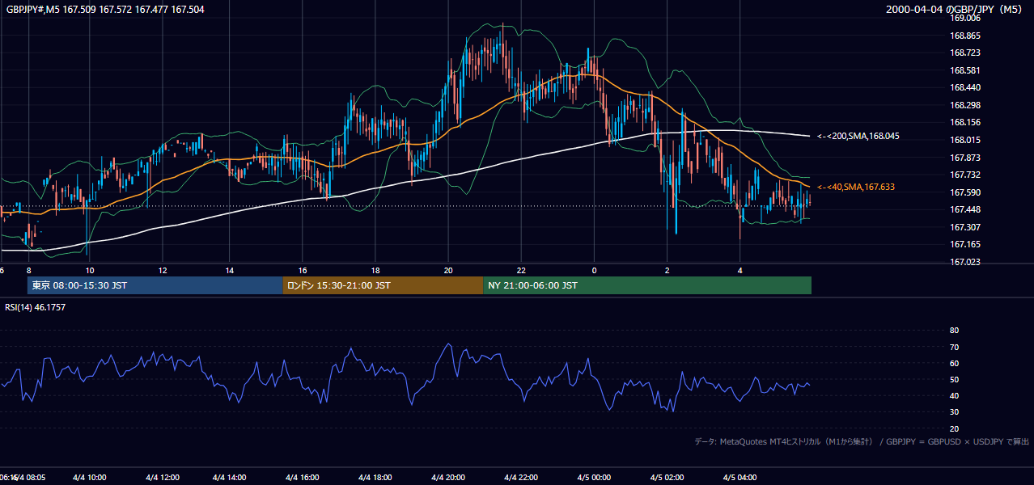Click bottom date label 4/4 20:00
1034x485 pixels.
[x=448, y=477]
